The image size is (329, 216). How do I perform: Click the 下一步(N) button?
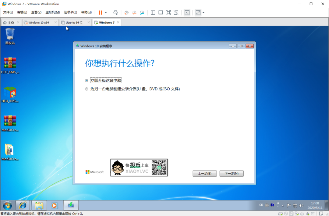pos(232,173)
